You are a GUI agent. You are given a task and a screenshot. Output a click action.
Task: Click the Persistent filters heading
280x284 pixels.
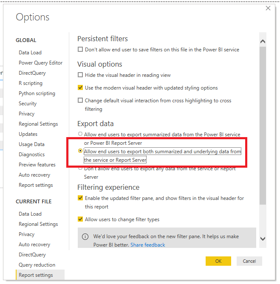(102, 39)
